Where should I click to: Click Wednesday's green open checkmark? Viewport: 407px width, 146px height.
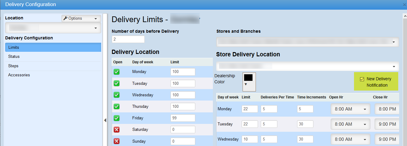point(117,95)
